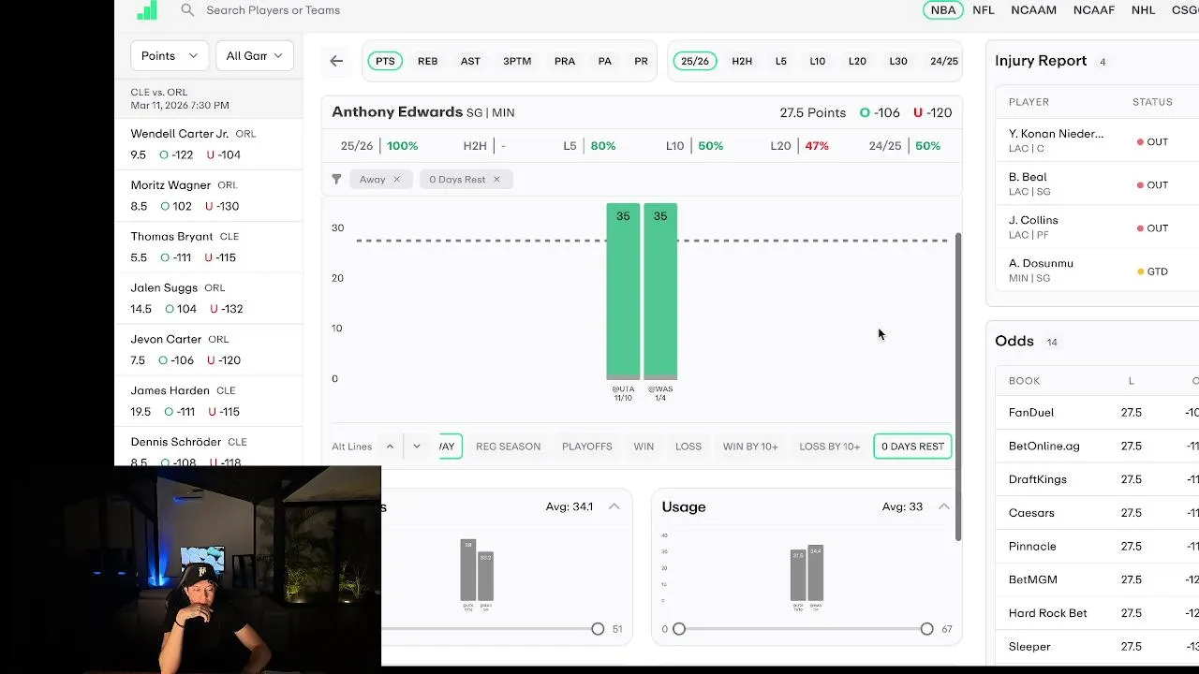
Task: Click the slider handle at 51
Action: (x=598, y=629)
